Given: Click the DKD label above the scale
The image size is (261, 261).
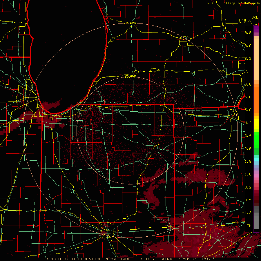Looking at the screenshot, I should click(x=255, y=17).
